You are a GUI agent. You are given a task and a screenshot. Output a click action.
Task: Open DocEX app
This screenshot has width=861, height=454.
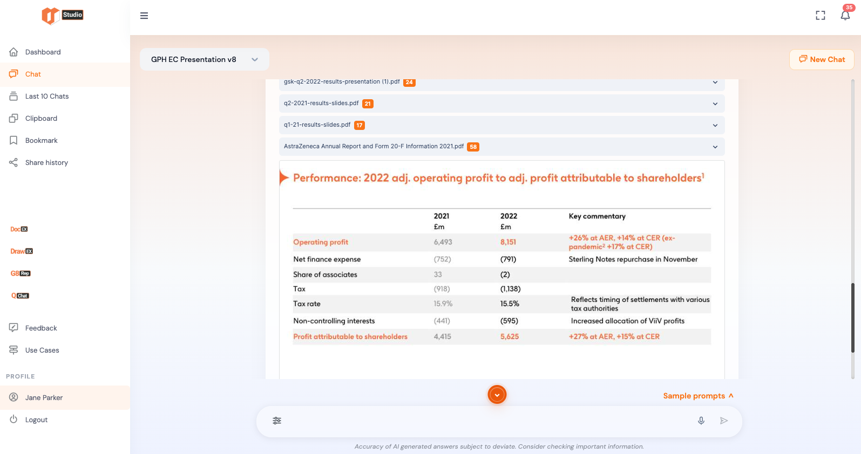(x=19, y=229)
